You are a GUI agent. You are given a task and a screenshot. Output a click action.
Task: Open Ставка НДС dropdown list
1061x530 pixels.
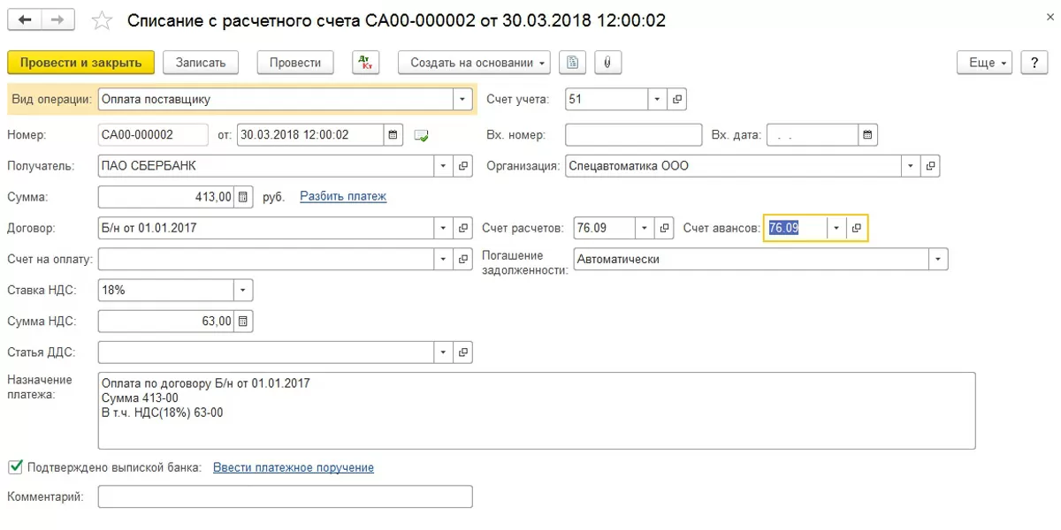[x=242, y=290]
